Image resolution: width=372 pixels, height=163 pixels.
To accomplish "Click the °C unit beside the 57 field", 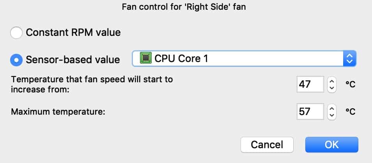I will [x=351, y=112].
